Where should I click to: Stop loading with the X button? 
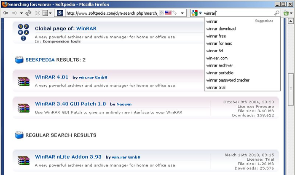tap(37, 13)
